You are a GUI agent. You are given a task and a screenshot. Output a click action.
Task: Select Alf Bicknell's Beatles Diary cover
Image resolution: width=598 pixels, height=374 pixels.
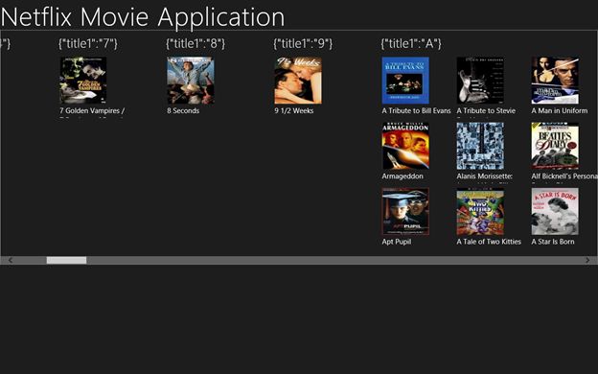[x=555, y=146]
